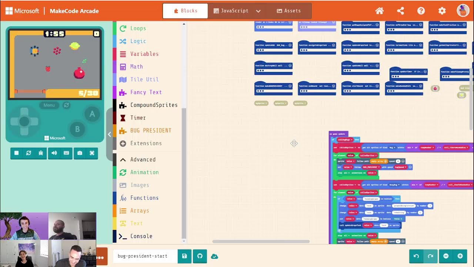Redo the last change
The width and height of the screenshot is (474, 267).
click(430, 256)
